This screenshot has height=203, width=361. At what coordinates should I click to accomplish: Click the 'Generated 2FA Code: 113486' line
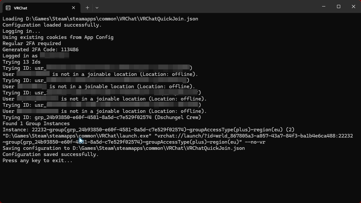tap(41, 50)
